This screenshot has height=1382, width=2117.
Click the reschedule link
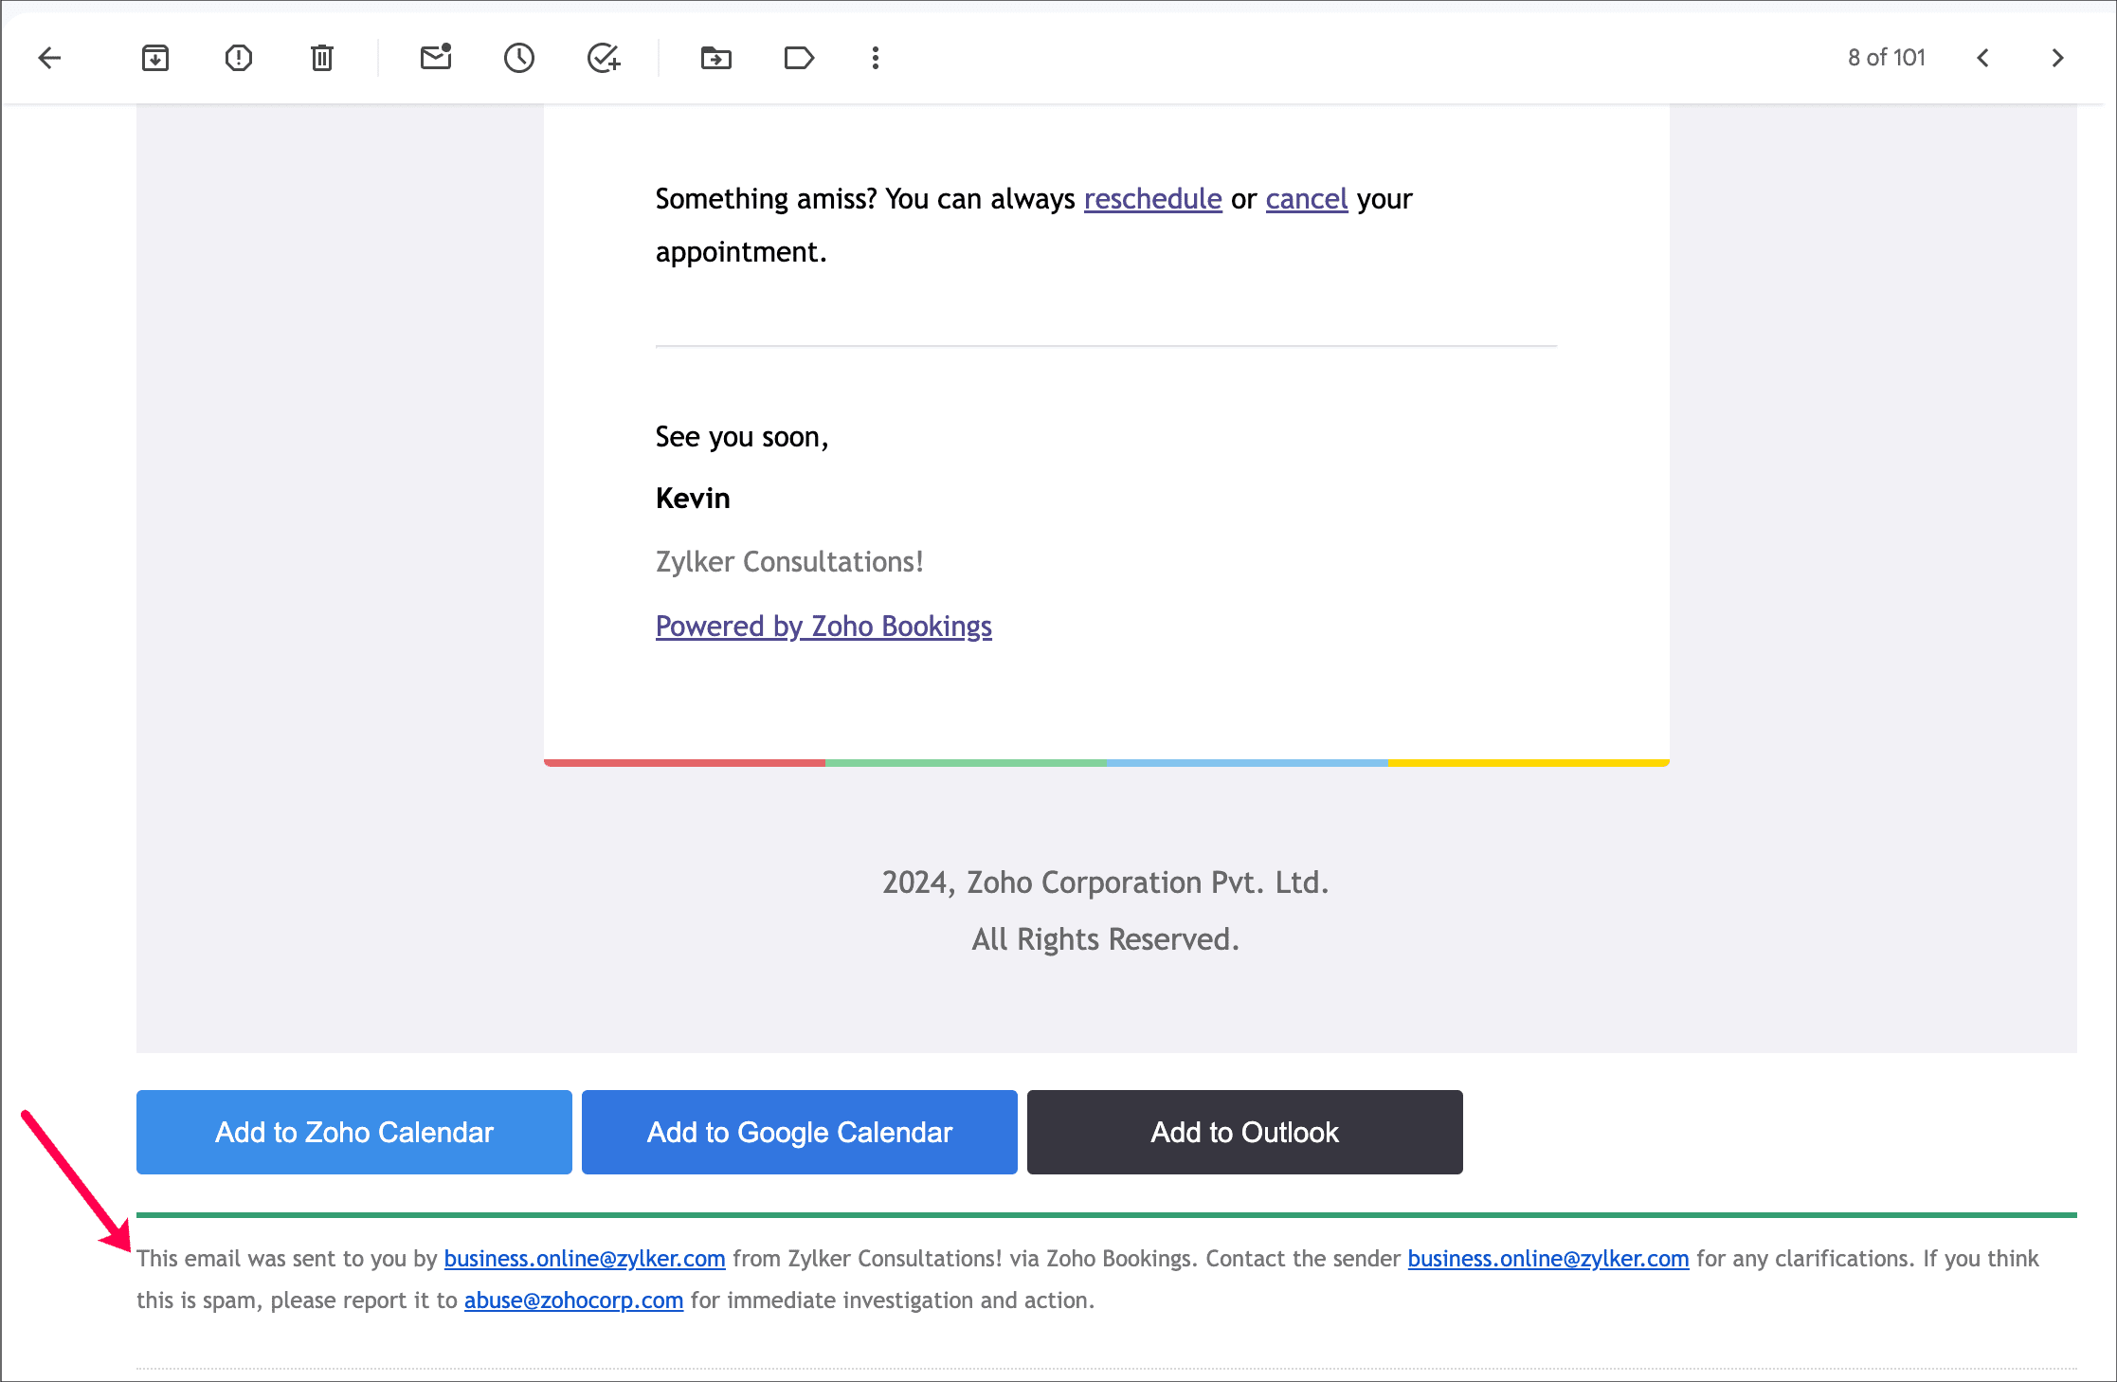[1152, 199]
